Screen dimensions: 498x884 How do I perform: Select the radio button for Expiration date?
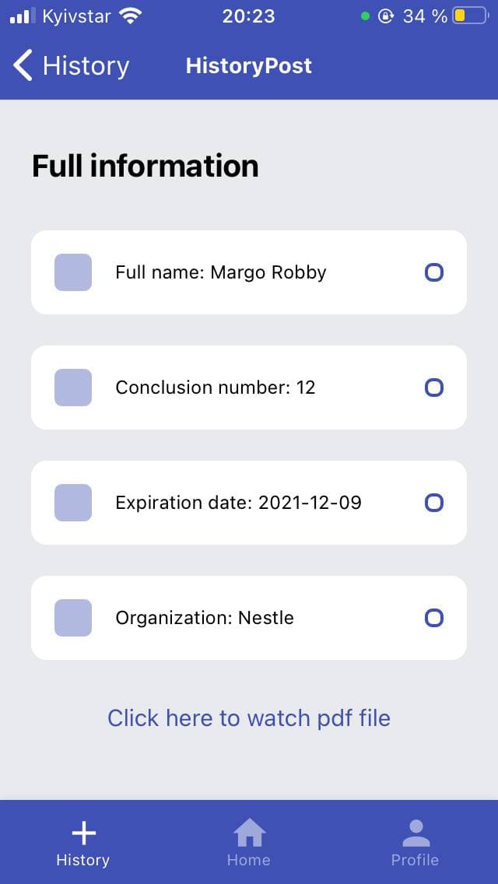tap(433, 502)
